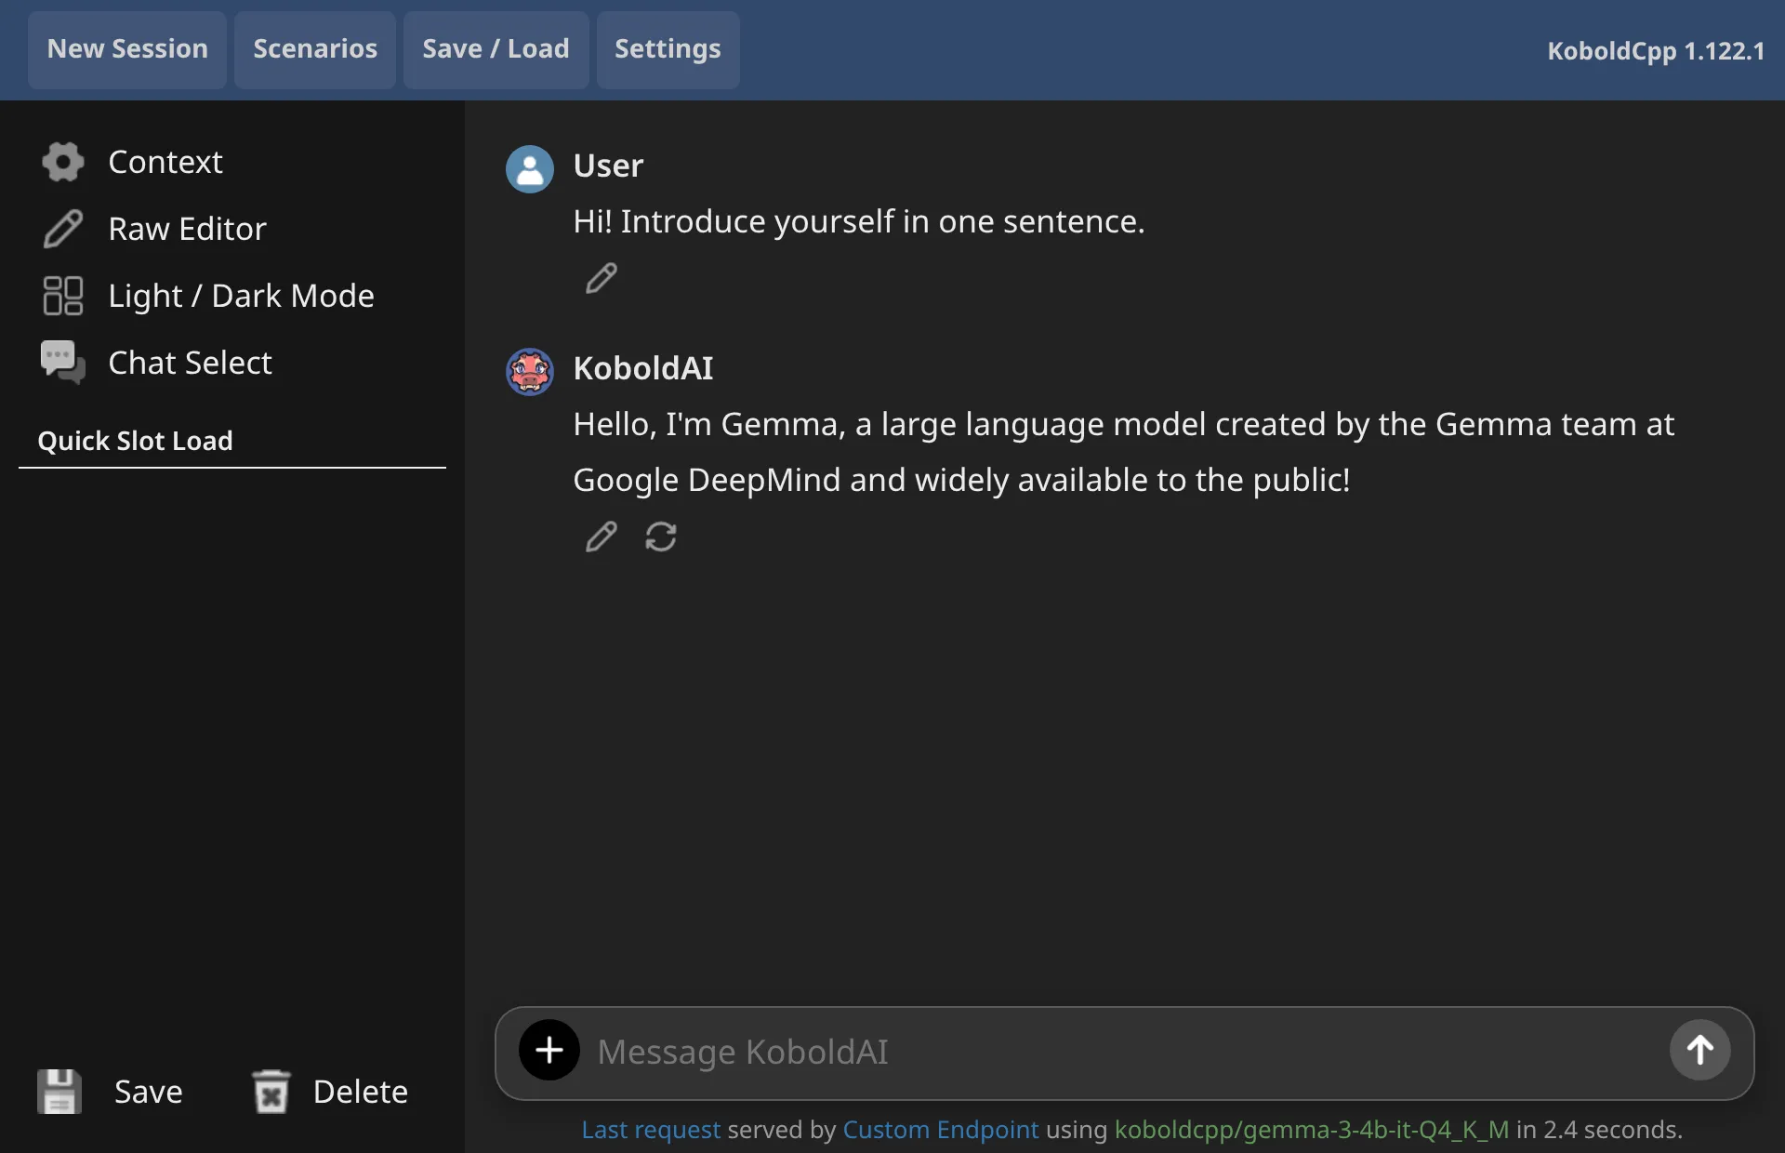The width and height of the screenshot is (1785, 1153).
Task: Click the Raw Editor pencil icon
Action: coord(63,229)
